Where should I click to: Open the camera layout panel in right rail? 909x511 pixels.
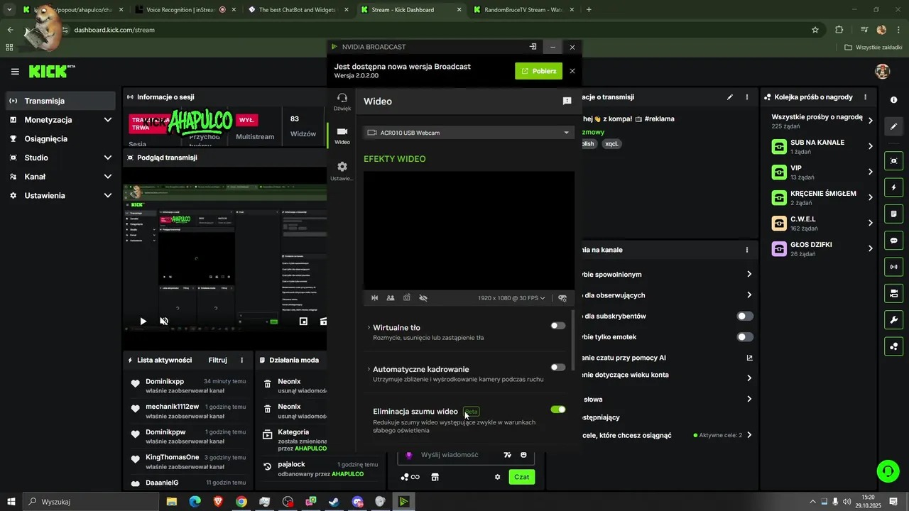click(x=893, y=293)
